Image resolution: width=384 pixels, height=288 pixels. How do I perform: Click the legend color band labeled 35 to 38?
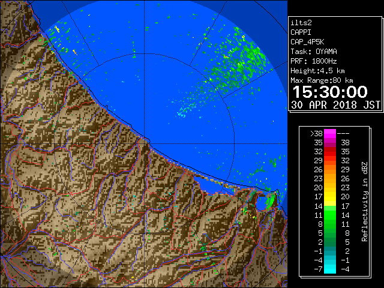click(x=330, y=143)
